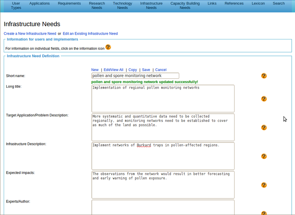
Task: Go to the Research Needs menu
Action: (x=97, y=6)
